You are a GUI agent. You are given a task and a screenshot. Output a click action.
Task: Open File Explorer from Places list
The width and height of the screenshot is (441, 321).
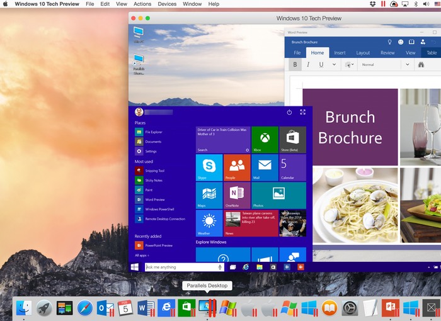click(153, 132)
